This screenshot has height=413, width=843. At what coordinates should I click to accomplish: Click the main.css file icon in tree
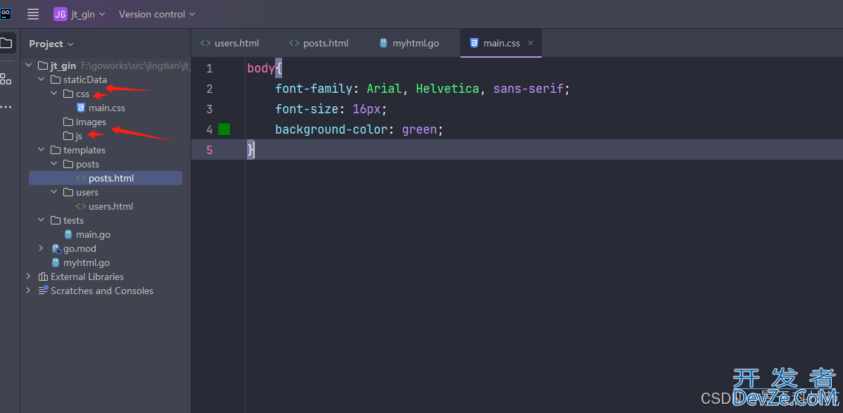[81, 108]
